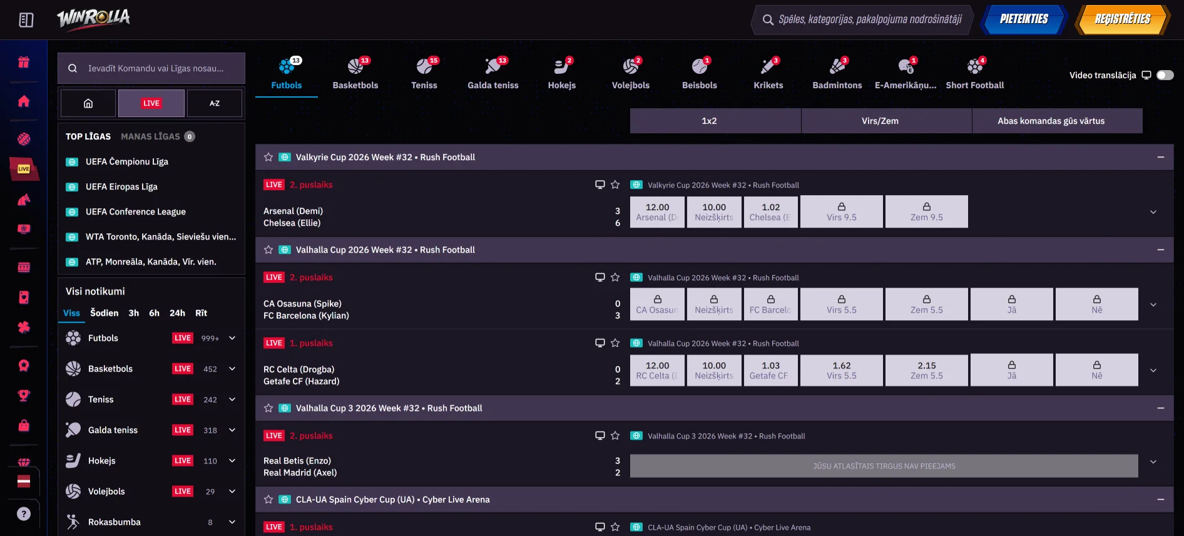Viewport: 1184px width, 536px height.
Task: Click the team or league search field
Action: pos(151,68)
